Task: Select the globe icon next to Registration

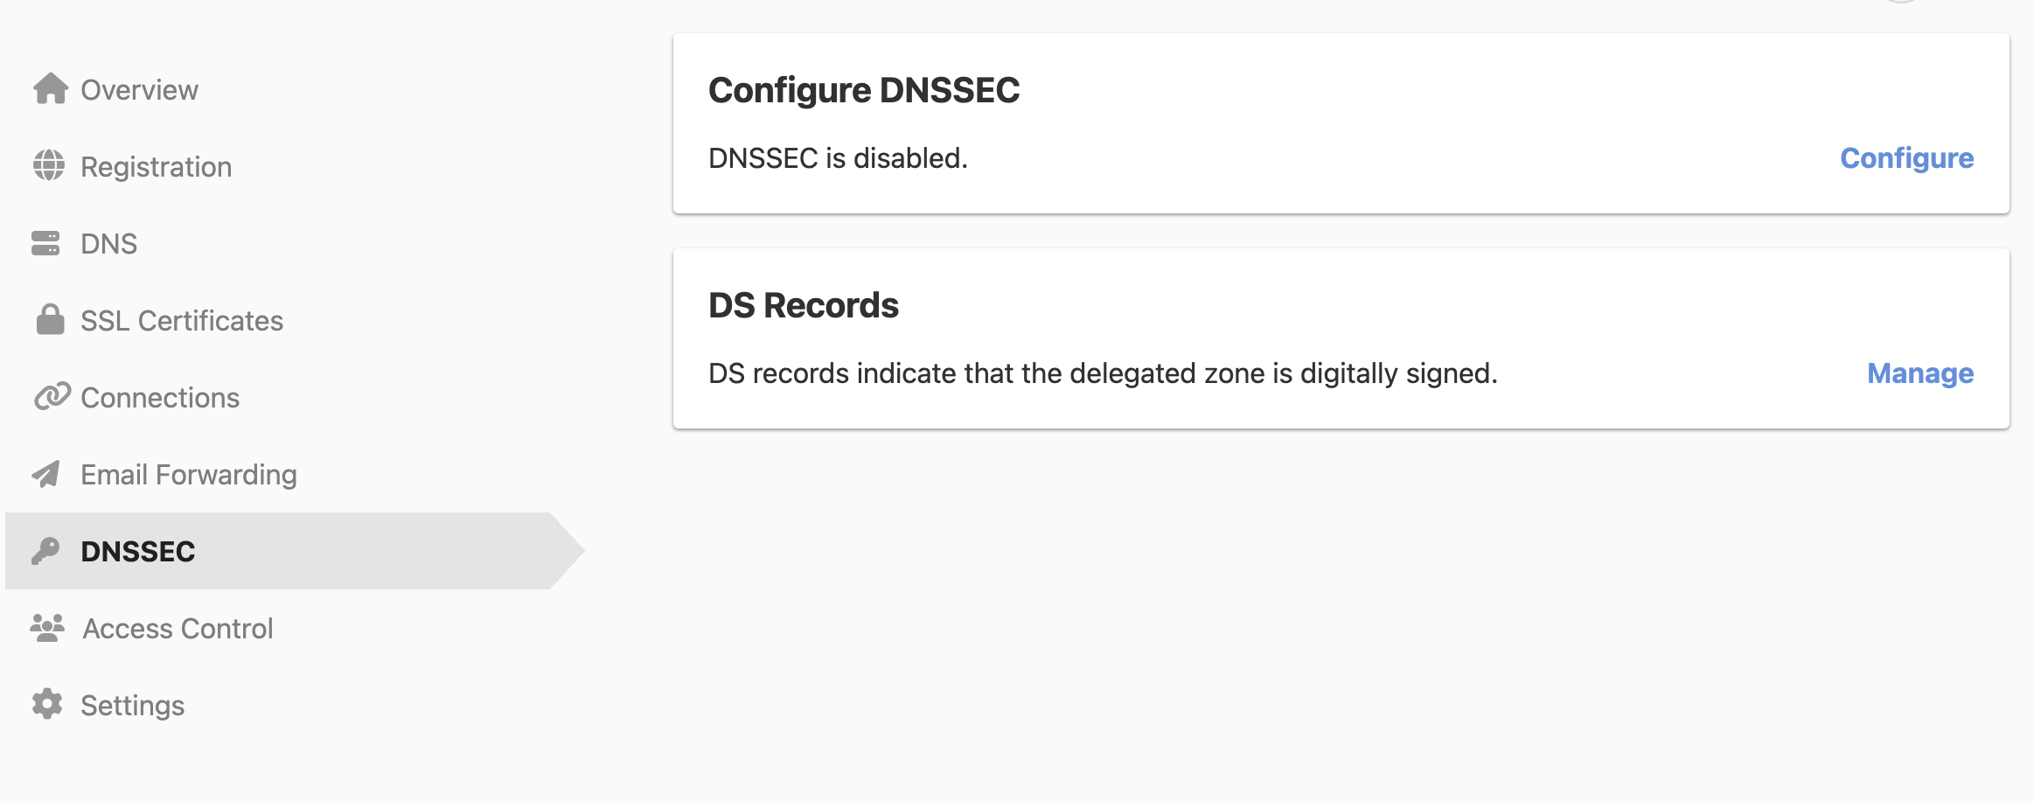Action: [x=50, y=165]
